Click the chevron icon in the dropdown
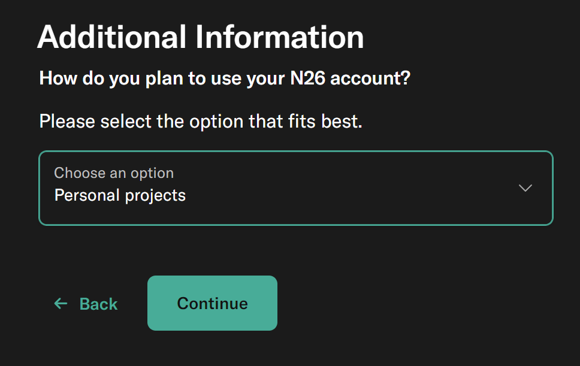The height and width of the screenshot is (366, 580). click(x=525, y=188)
